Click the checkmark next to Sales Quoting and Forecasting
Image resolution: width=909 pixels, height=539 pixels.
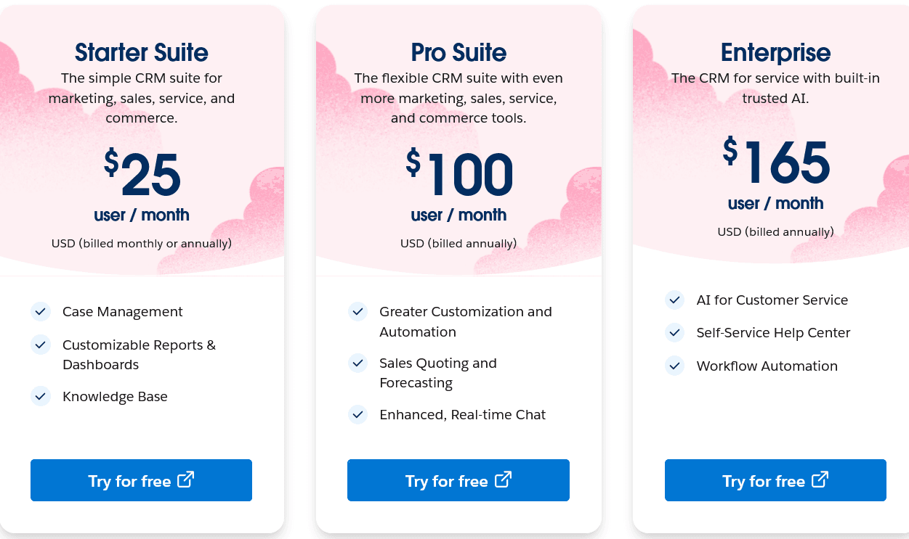click(x=357, y=363)
